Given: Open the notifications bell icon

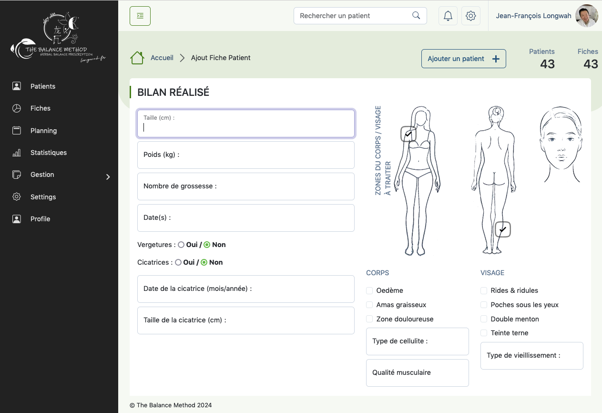Looking at the screenshot, I should point(448,16).
